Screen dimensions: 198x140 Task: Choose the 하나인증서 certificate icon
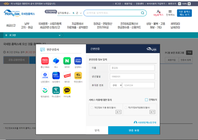(x=56, y=90)
